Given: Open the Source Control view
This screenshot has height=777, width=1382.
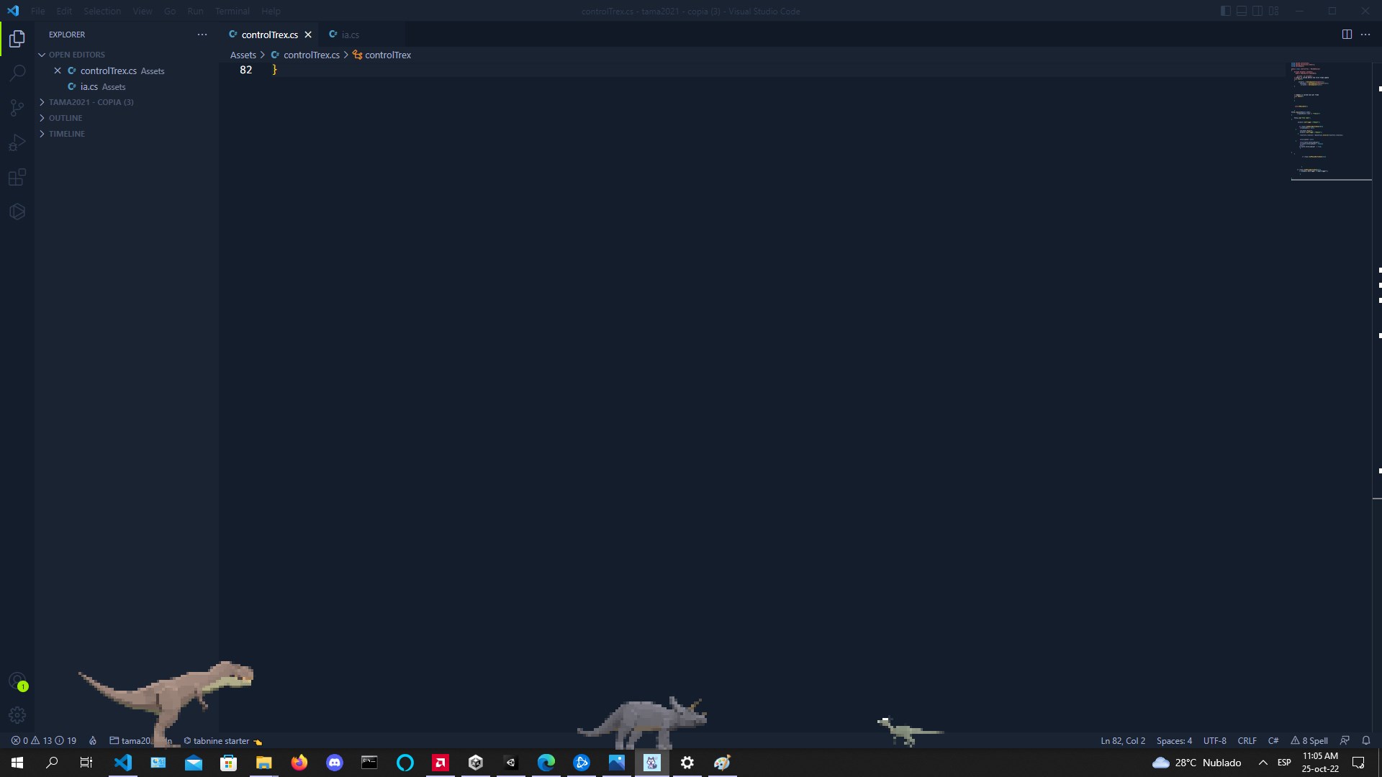Looking at the screenshot, I should pos(17,108).
